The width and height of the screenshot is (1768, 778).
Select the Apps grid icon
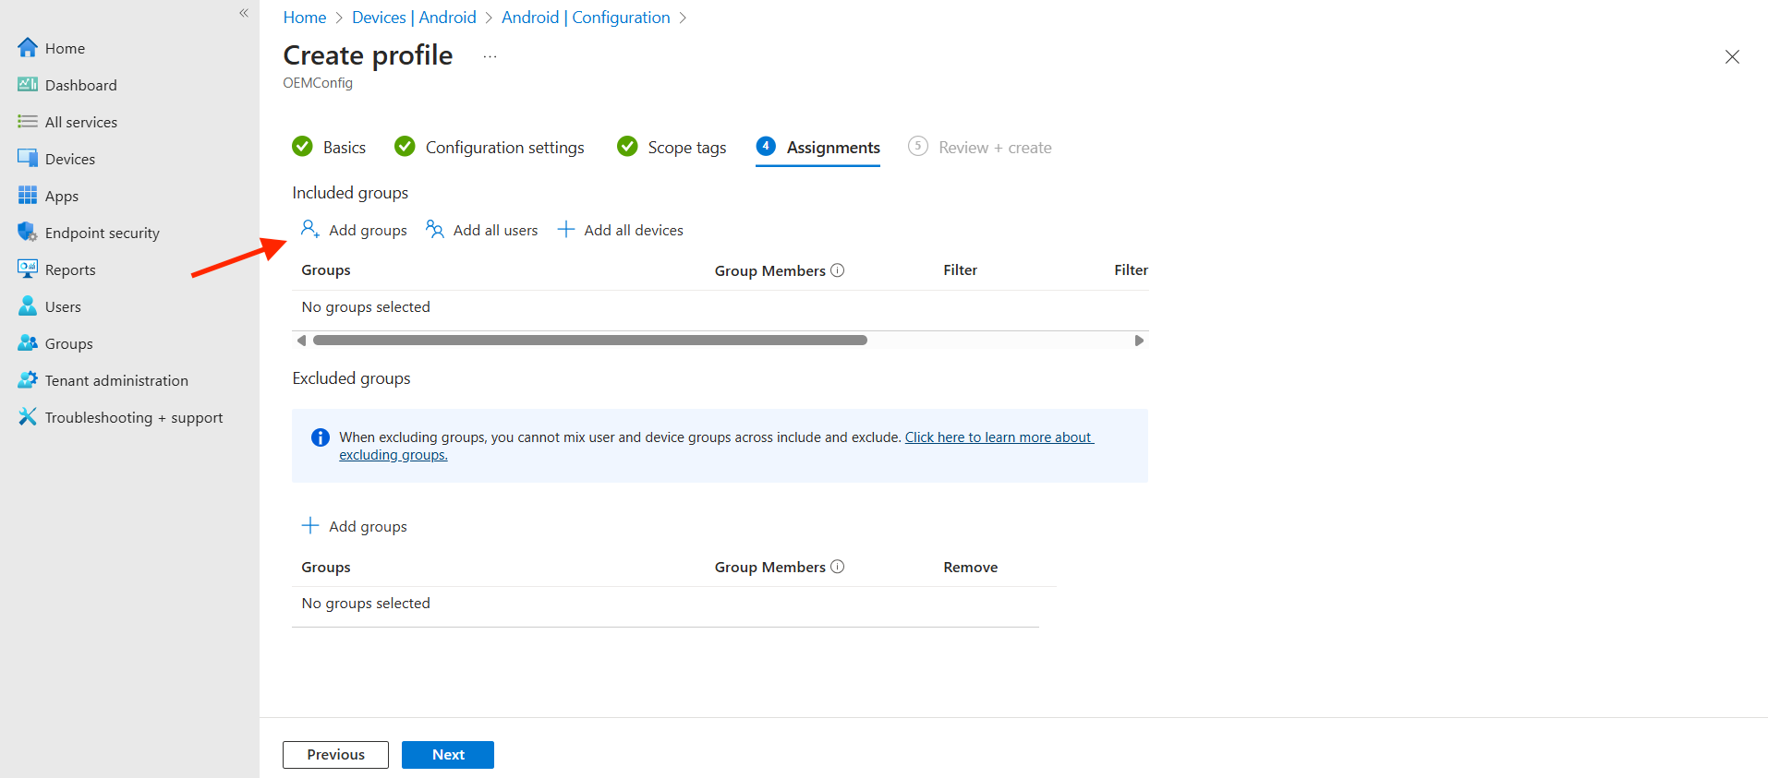28,196
